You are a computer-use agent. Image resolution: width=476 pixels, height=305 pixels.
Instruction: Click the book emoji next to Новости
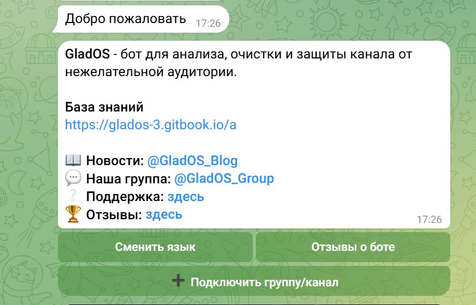(73, 160)
